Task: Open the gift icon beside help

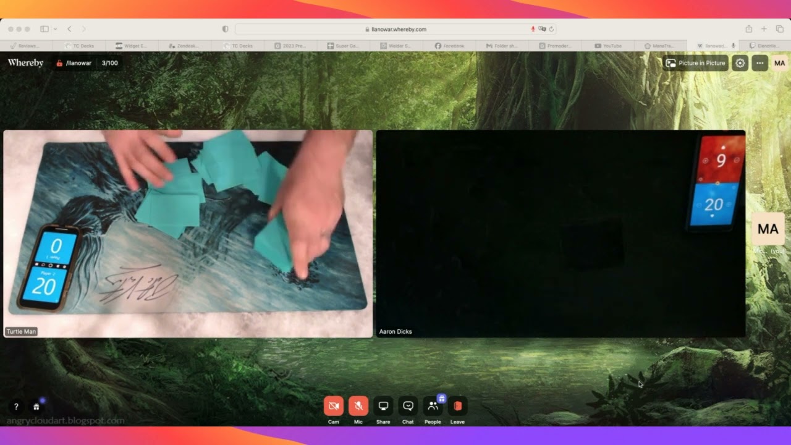Action: click(36, 407)
